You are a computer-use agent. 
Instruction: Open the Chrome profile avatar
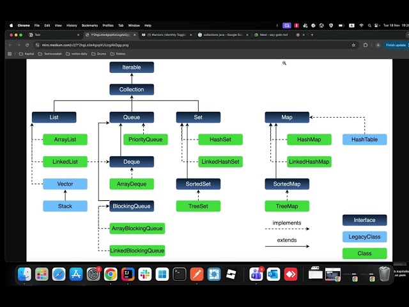[x=378, y=45]
